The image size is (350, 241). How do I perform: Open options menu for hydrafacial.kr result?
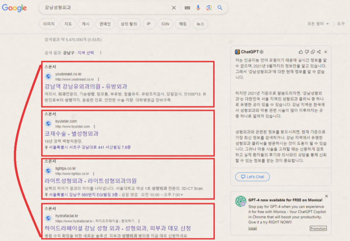click(139, 221)
